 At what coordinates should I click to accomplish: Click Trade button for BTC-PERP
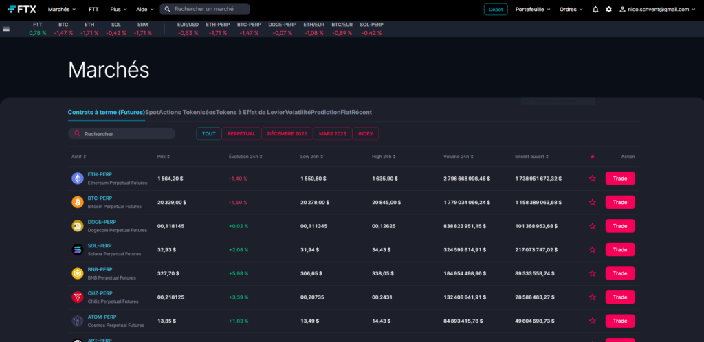pyautogui.click(x=619, y=202)
